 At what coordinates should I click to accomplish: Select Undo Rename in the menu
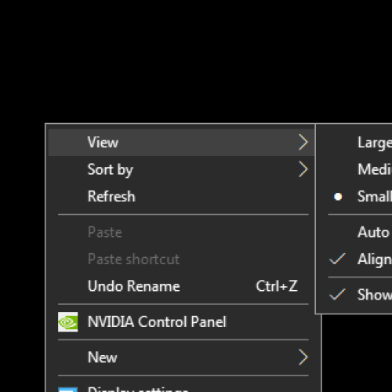point(181,286)
